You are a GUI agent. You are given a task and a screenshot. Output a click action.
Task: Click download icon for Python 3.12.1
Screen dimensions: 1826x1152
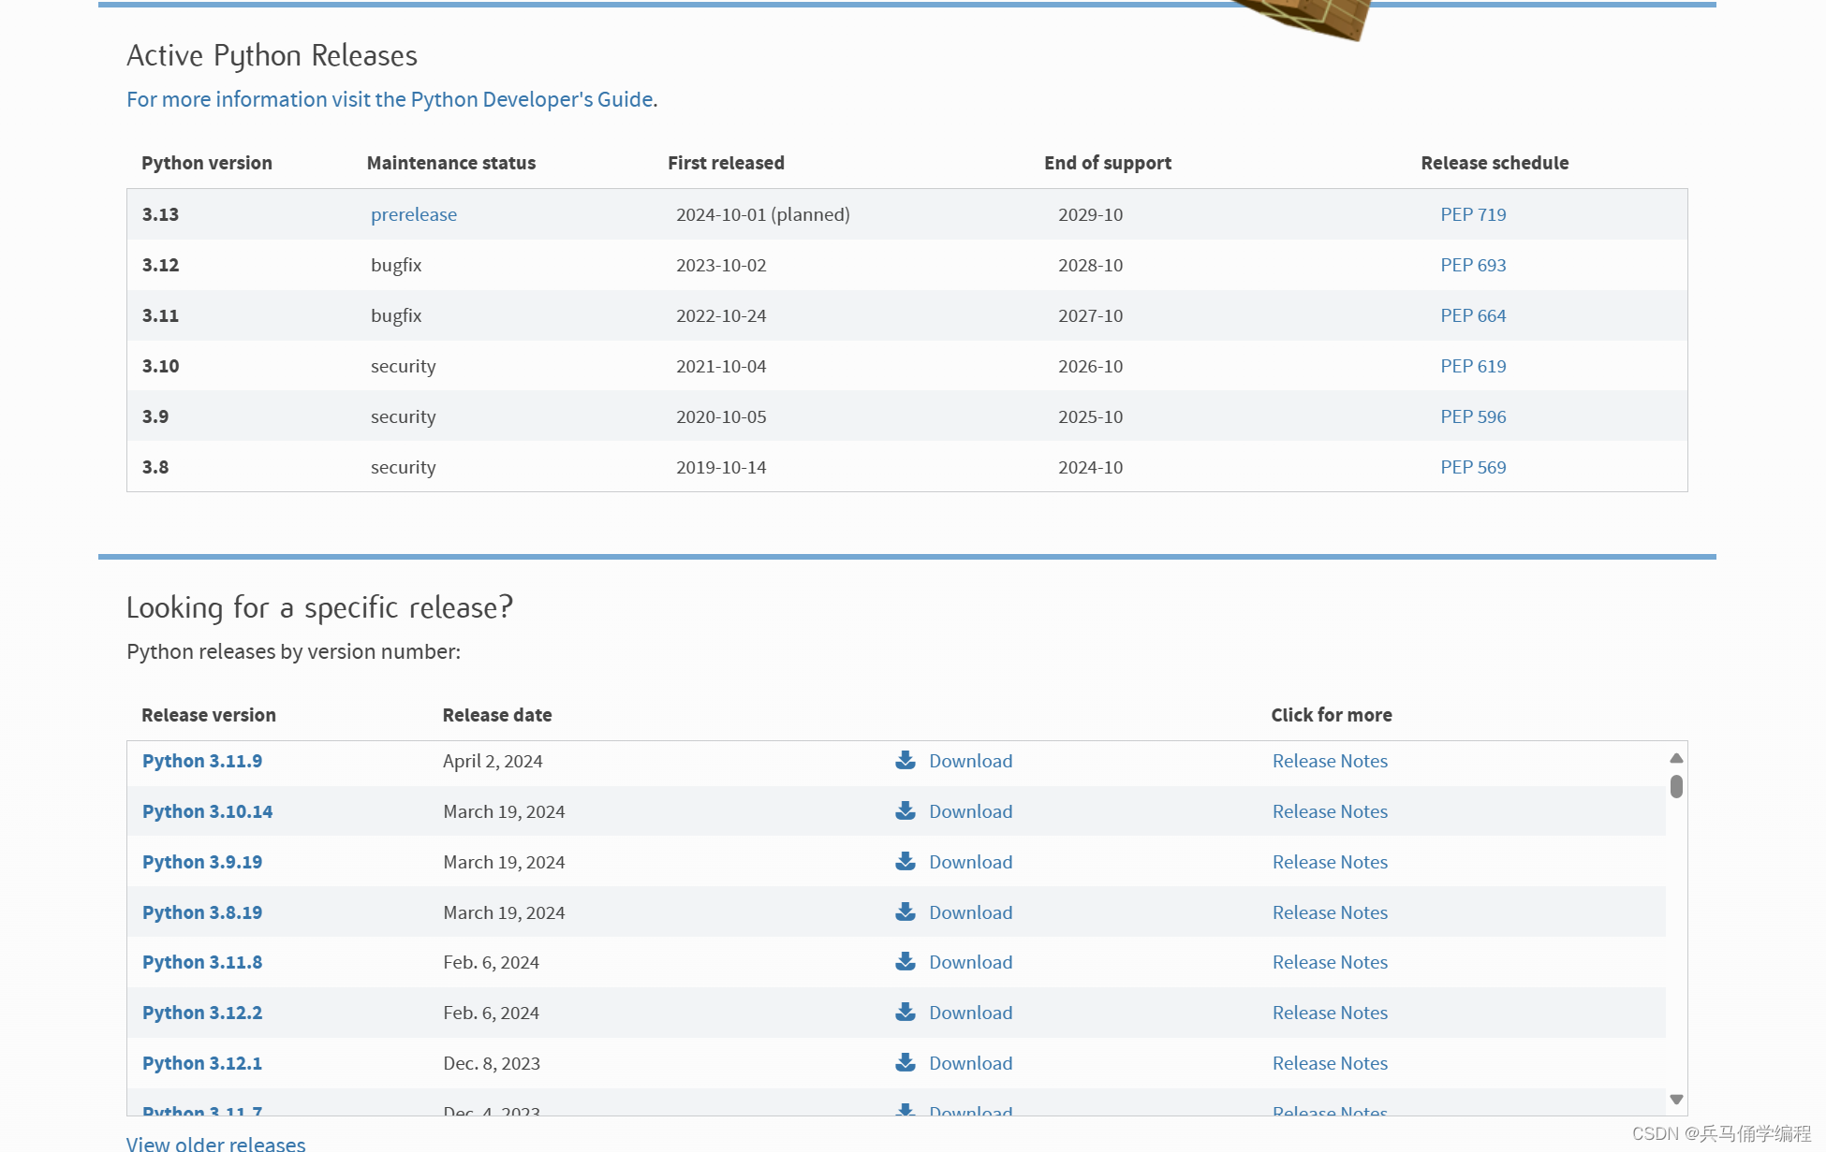tap(905, 1062)
